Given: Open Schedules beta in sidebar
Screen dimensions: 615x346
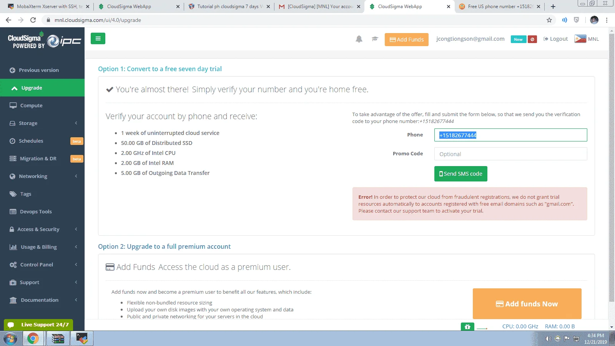Looking at the screenshot, I should 42,141.
